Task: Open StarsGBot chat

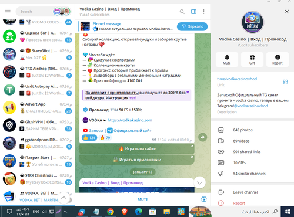Action: click(37, 54)
